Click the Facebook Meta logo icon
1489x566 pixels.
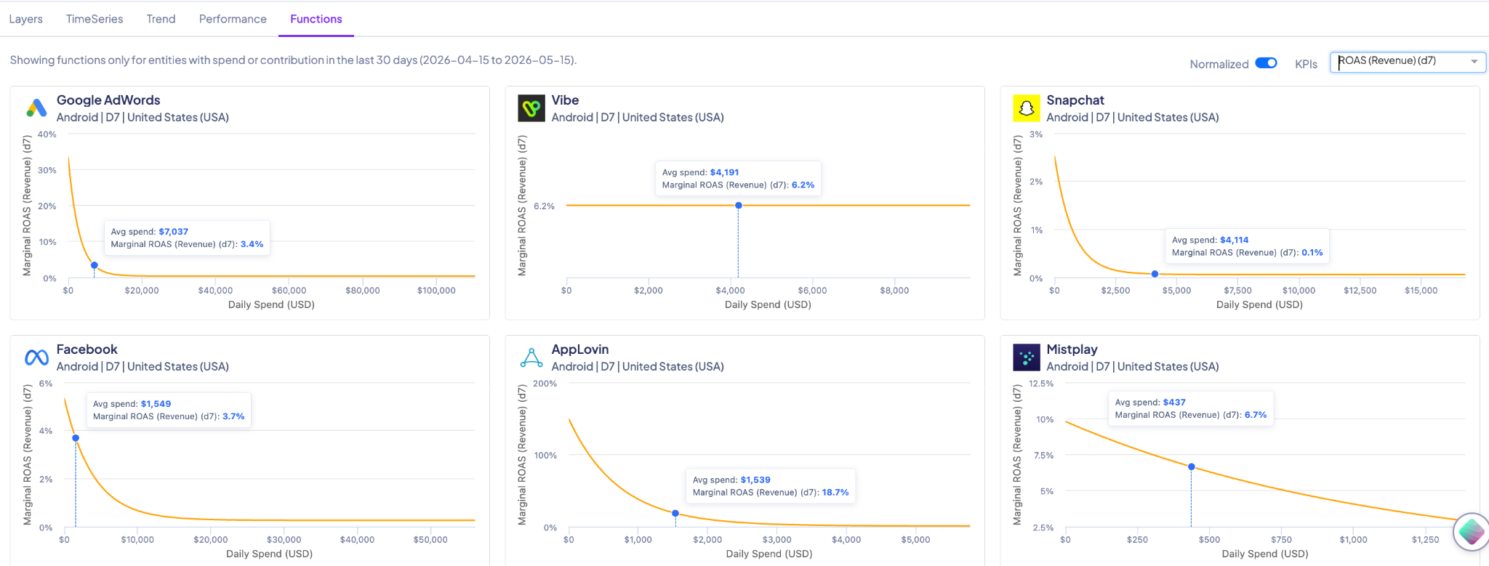pyautogui.click(x=36, y=357)
